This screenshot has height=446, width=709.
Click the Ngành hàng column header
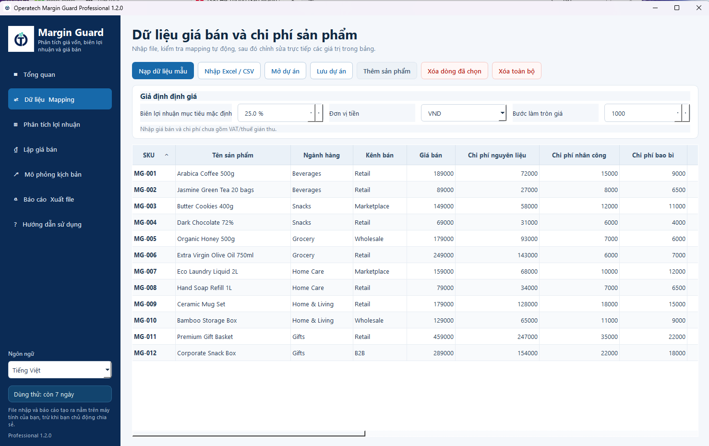[x=322, y=155]
